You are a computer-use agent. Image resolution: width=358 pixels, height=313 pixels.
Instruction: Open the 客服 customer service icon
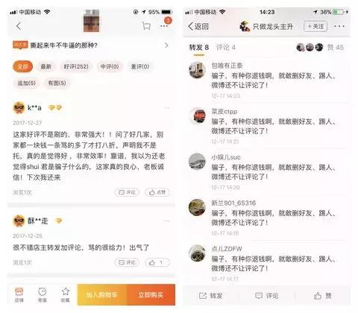pos(43,295)
